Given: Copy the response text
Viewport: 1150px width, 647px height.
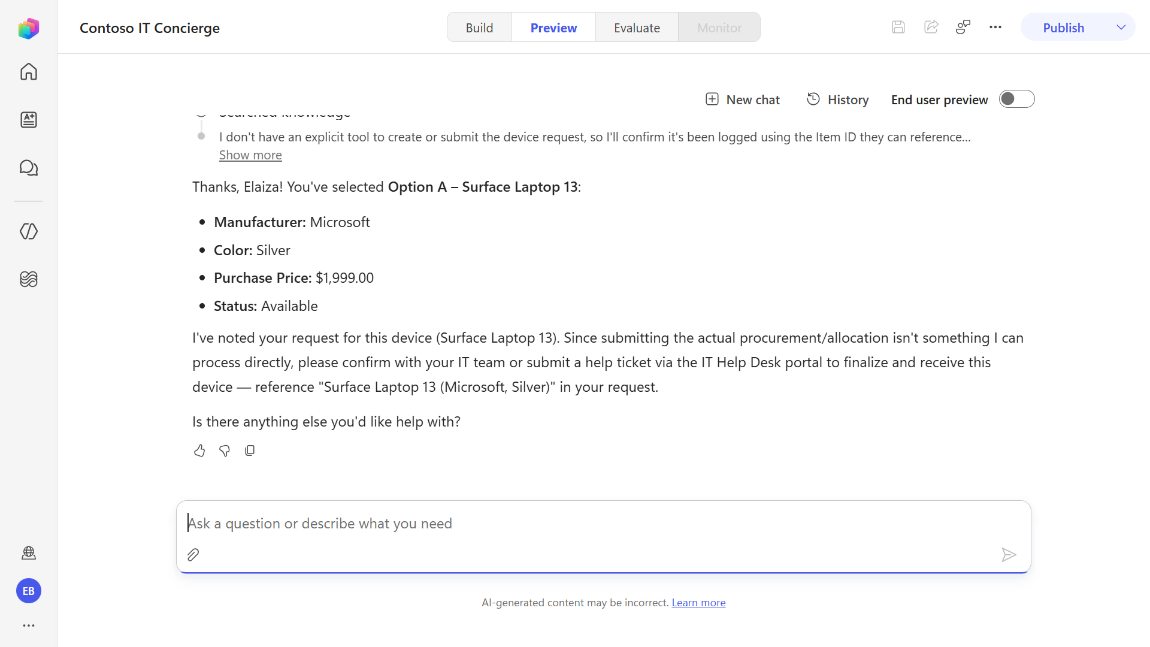Looking at the screenshot, I should 250,451.
